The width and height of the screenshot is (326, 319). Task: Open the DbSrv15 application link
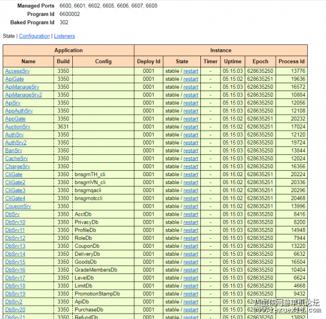point(15,262)
